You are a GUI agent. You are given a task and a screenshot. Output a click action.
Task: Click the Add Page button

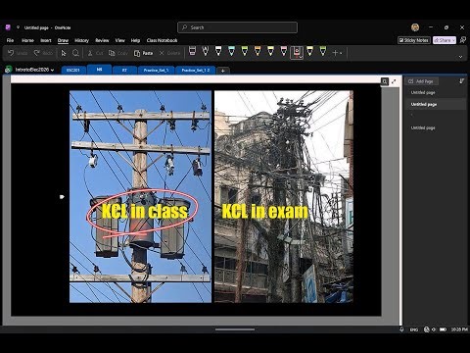tap(421, 81)
